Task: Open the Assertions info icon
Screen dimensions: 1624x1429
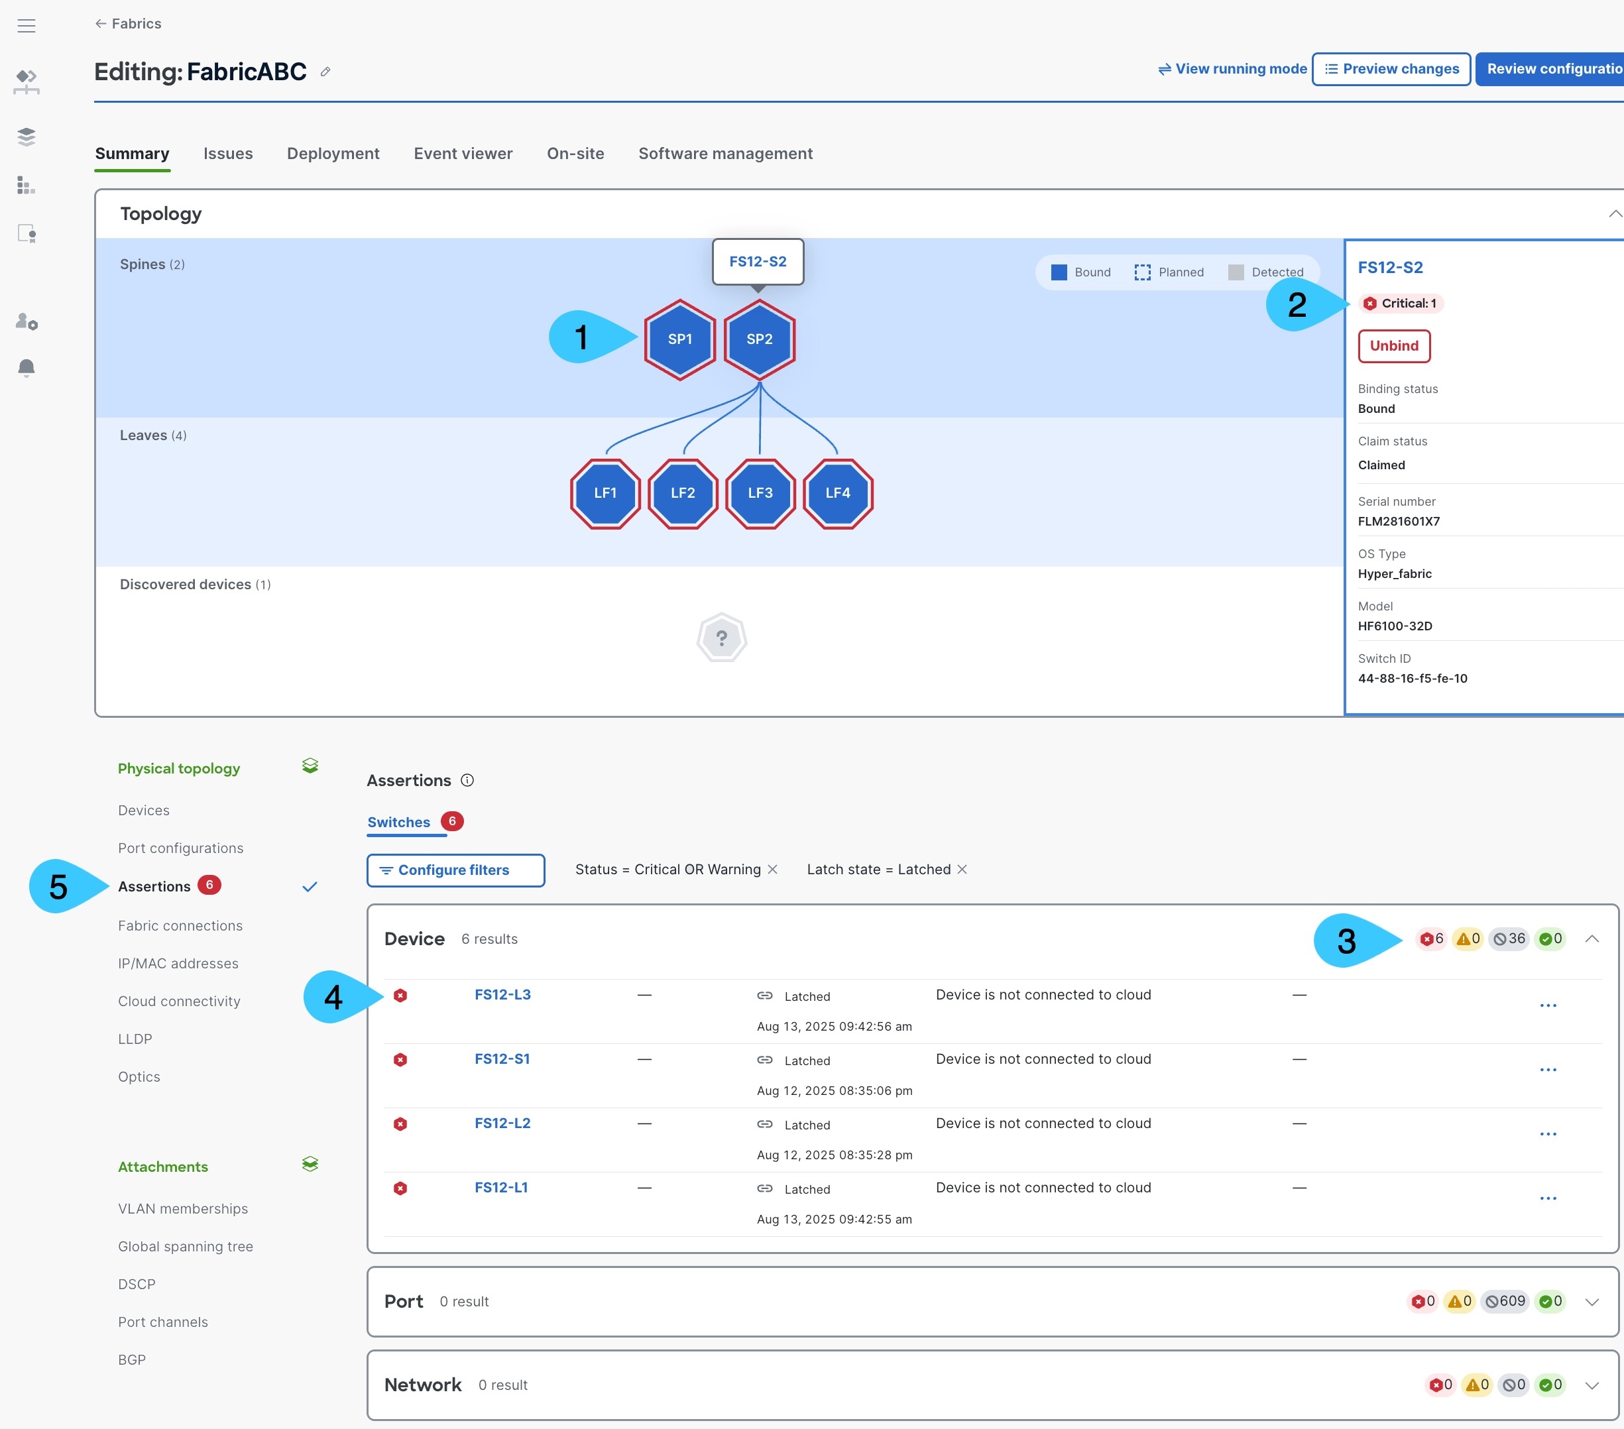Action: (467, 781)
